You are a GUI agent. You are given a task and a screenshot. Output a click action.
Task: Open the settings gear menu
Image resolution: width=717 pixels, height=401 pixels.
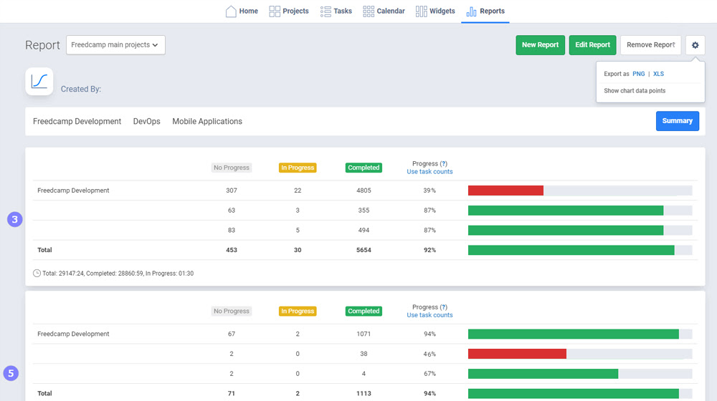pos(695,45)
